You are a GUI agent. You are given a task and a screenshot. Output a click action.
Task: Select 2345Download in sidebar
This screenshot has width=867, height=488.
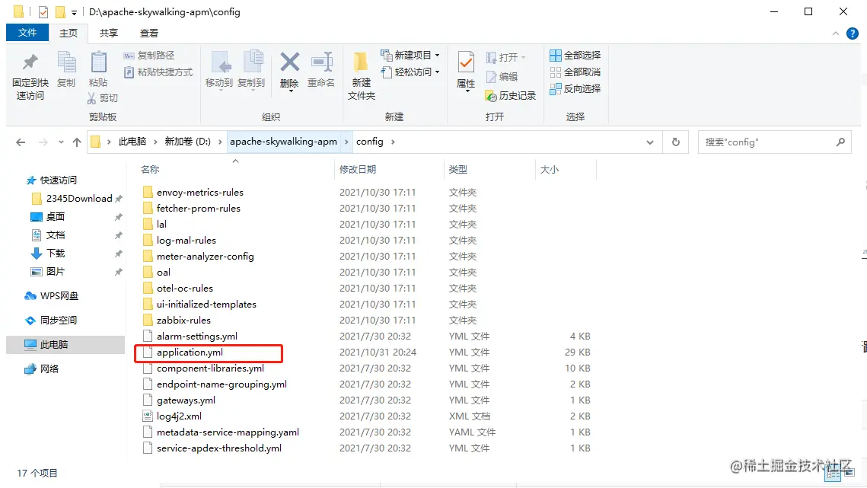pyautogui.click(x=79, y=199)
